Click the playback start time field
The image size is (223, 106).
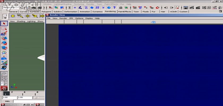[25, 98]
